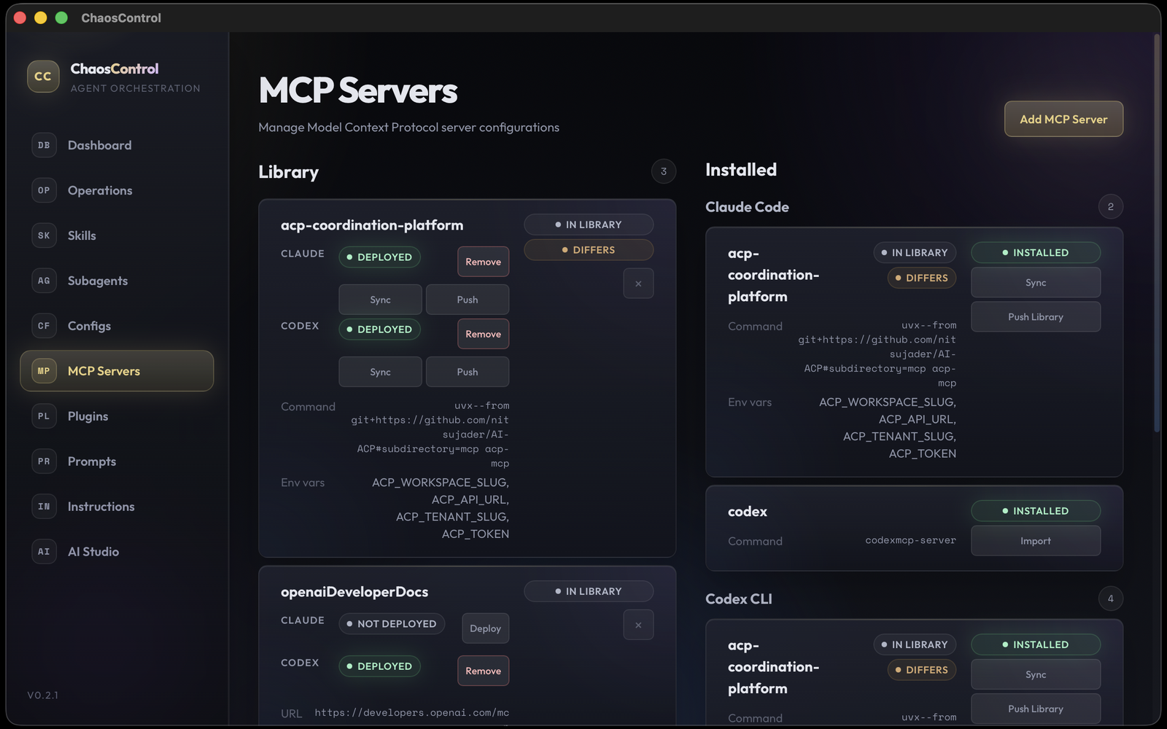Click the openaiDeveloperDocs URL value
The image size is (1167, 729).
[x=412, y=712]
